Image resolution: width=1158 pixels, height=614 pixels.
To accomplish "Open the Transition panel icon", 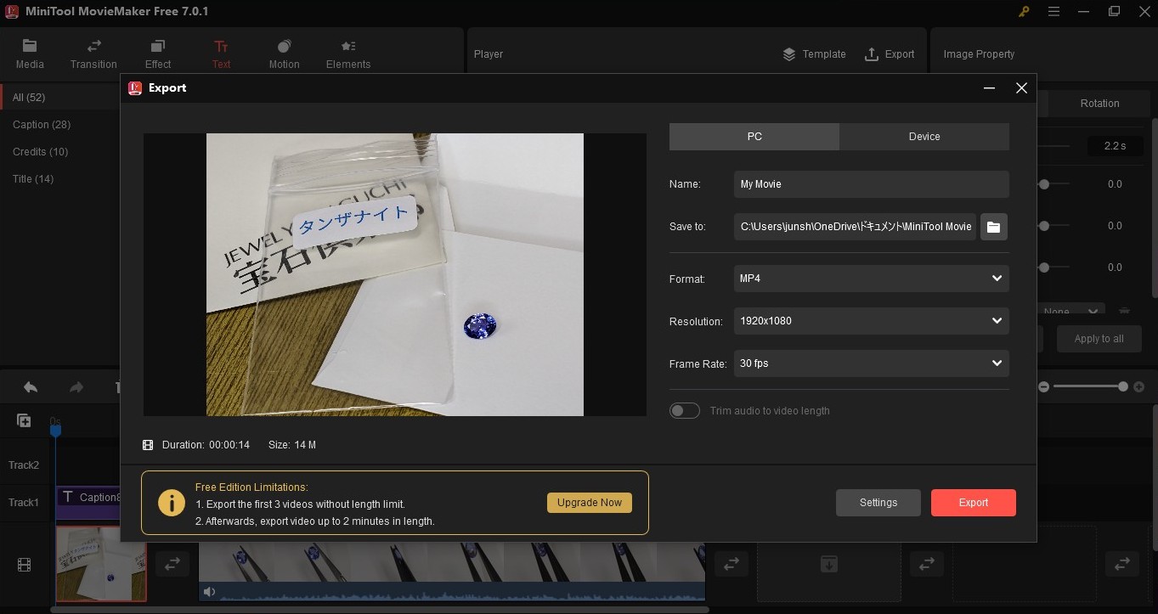I will point(93,47).
